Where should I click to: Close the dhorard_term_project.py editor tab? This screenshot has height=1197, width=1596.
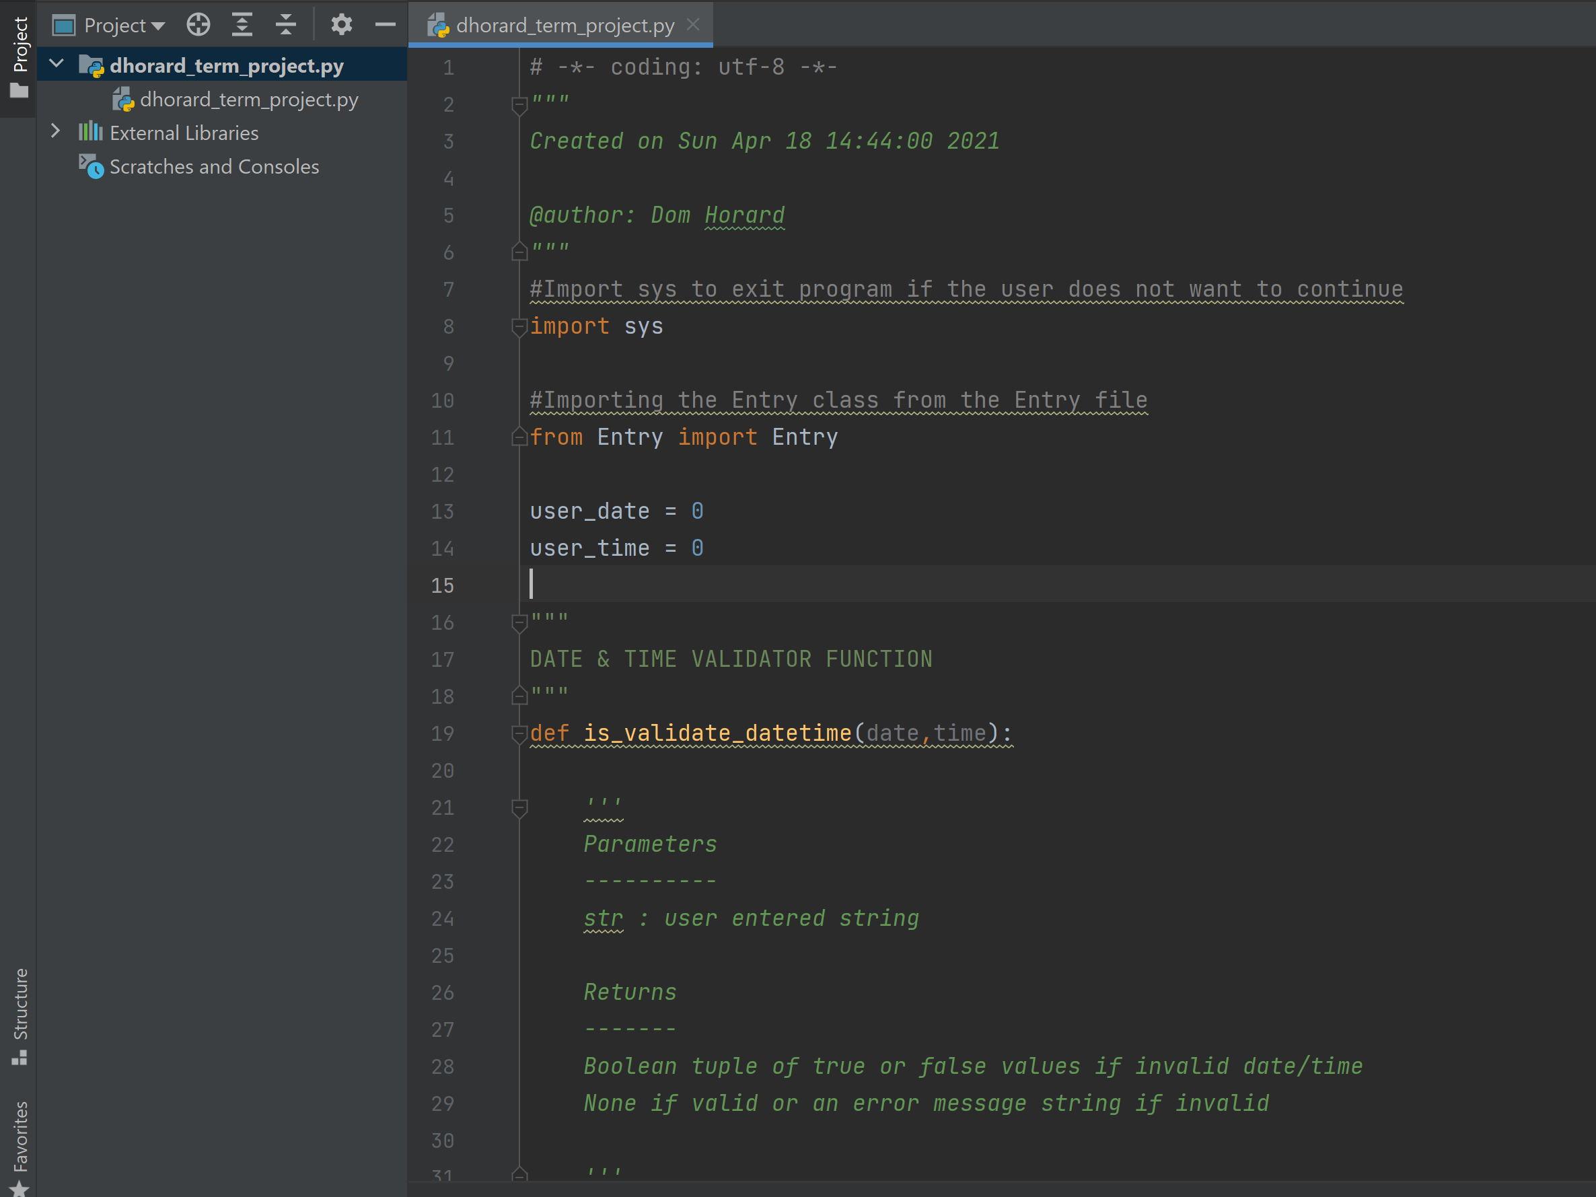tap(692, 24)
